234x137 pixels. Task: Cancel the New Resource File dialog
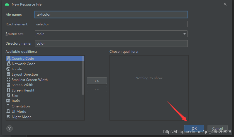(x=218, y=128)
